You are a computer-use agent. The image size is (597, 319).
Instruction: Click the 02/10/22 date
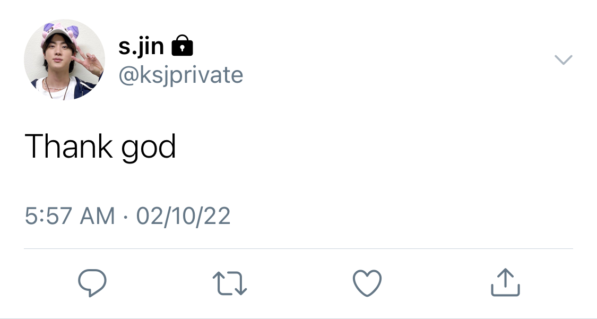(x=183, y=216)
